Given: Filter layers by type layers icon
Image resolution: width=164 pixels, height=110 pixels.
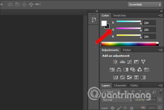Looking at the screenshot, I should [x=140, y=92].
